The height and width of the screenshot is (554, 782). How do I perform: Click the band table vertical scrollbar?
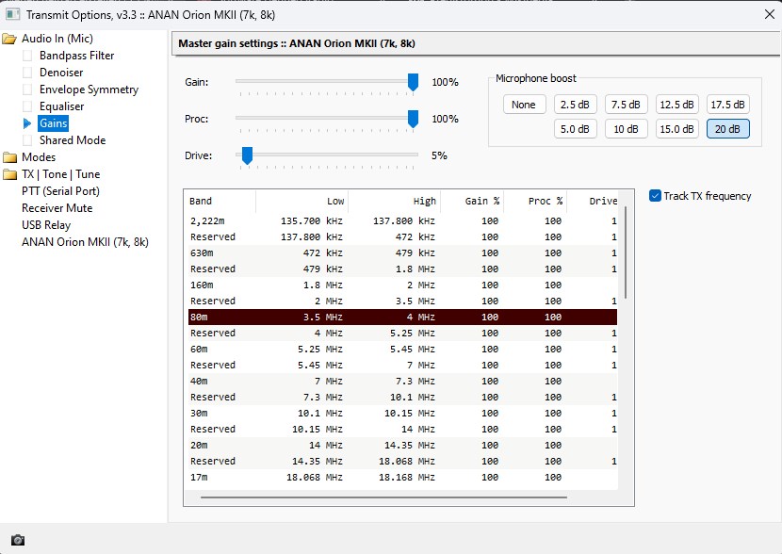pos(626,253)
